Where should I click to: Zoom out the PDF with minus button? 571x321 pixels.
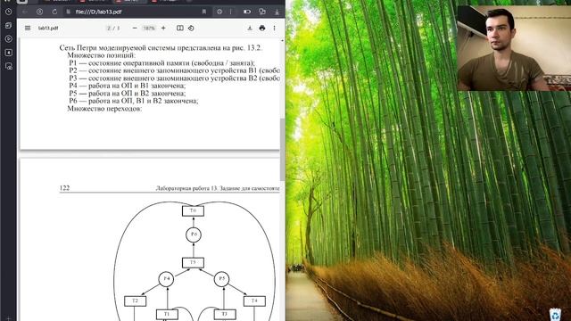[x=135, y=28]
